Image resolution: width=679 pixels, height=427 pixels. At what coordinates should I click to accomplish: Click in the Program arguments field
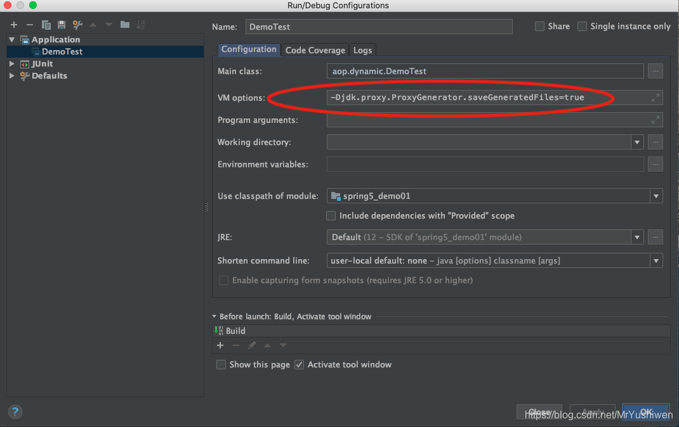point(494,120)
